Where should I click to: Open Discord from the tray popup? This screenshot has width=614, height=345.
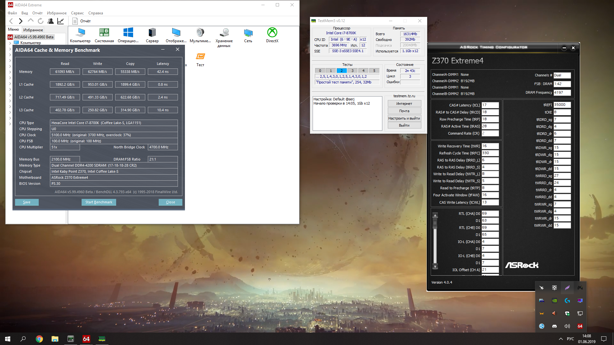pos(554,326)
